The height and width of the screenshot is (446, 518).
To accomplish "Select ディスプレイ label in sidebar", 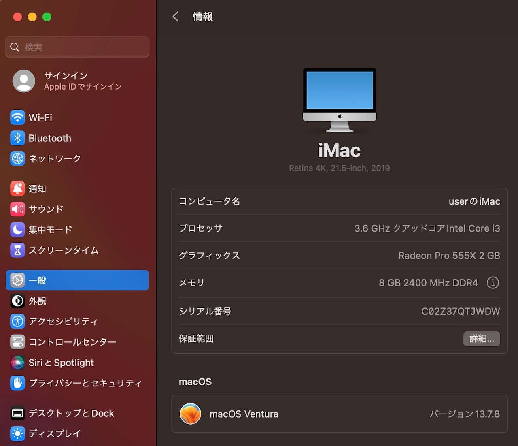I will pyautogui.click(x=55, y=434).
